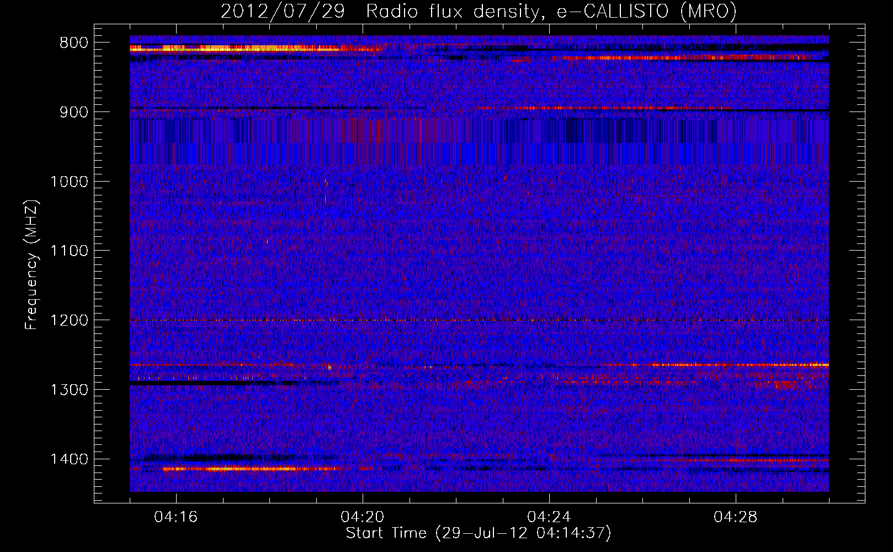The height and width of the screenshot is (552, 893).
Task: Select the 900 frequency tick label
Action: tap(74, 113)
